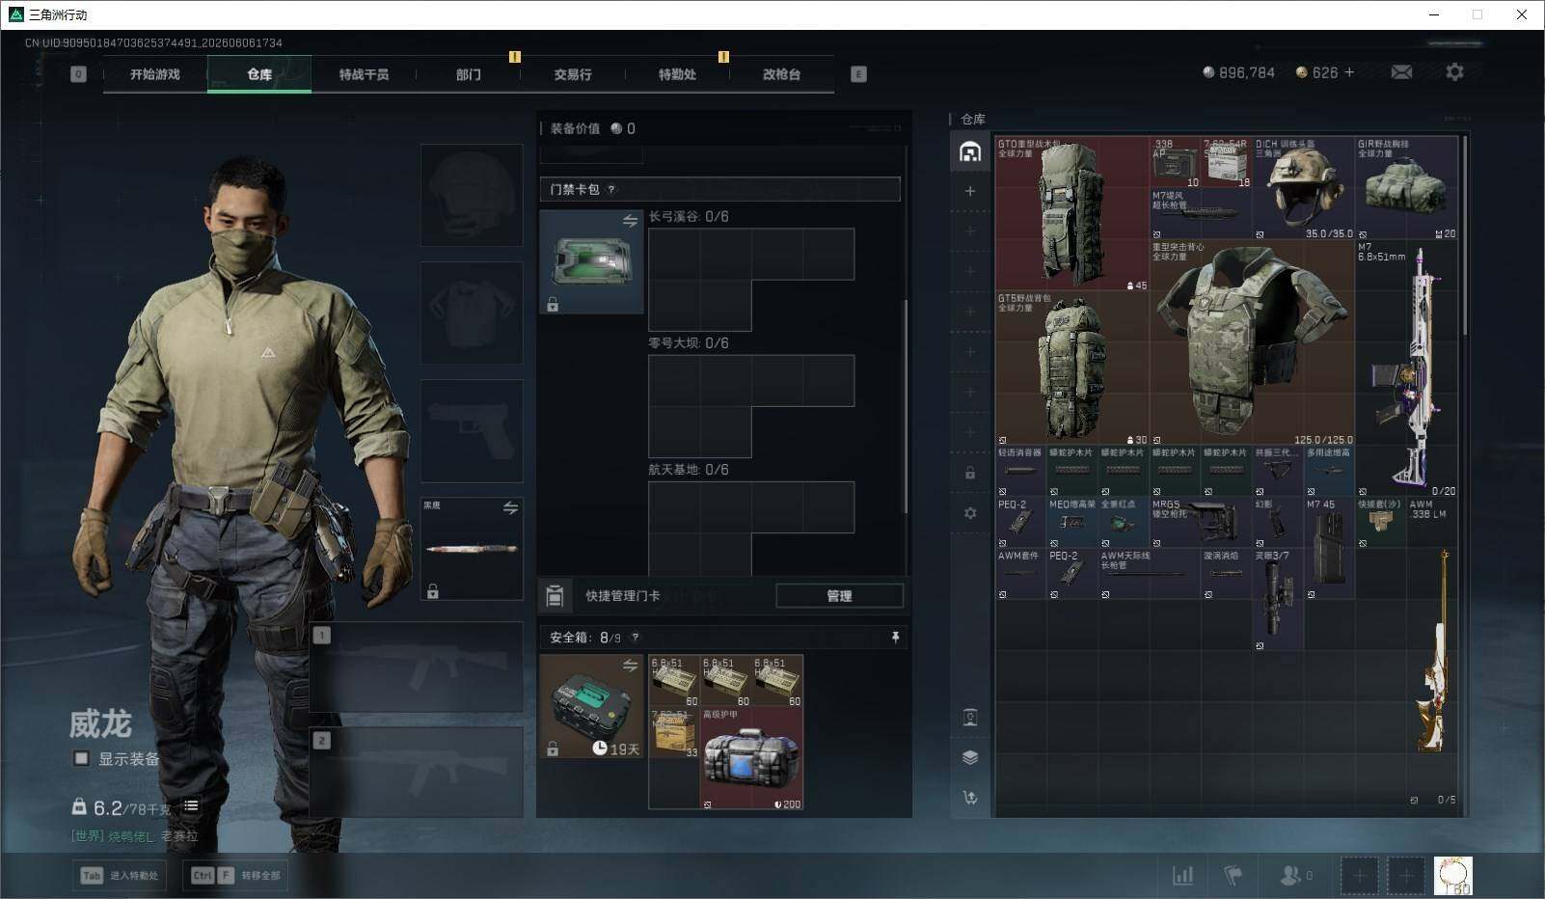
Task: Select the 7.62x51 ammo in safe box
Action: pyautogui.click(x=674, y=732)
